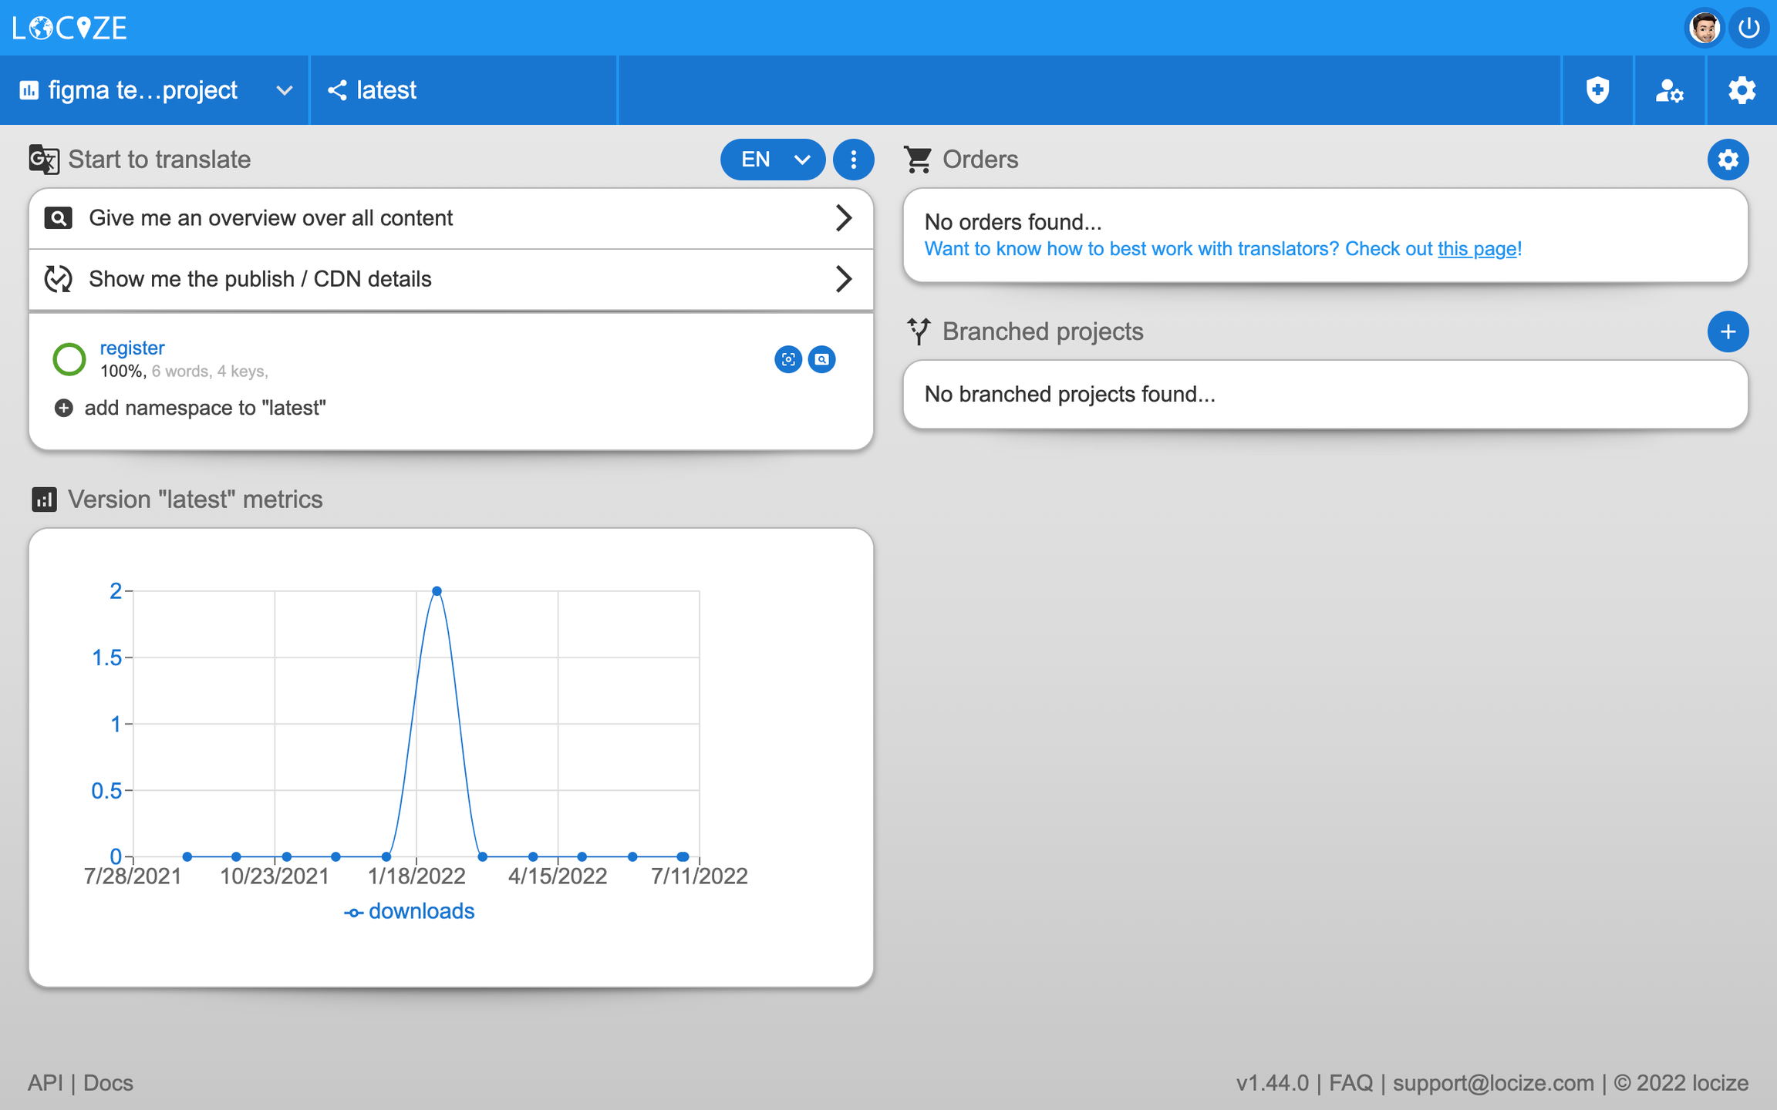Open the register namespace link
1777x1110 pixels.
[x=132, y=348]
